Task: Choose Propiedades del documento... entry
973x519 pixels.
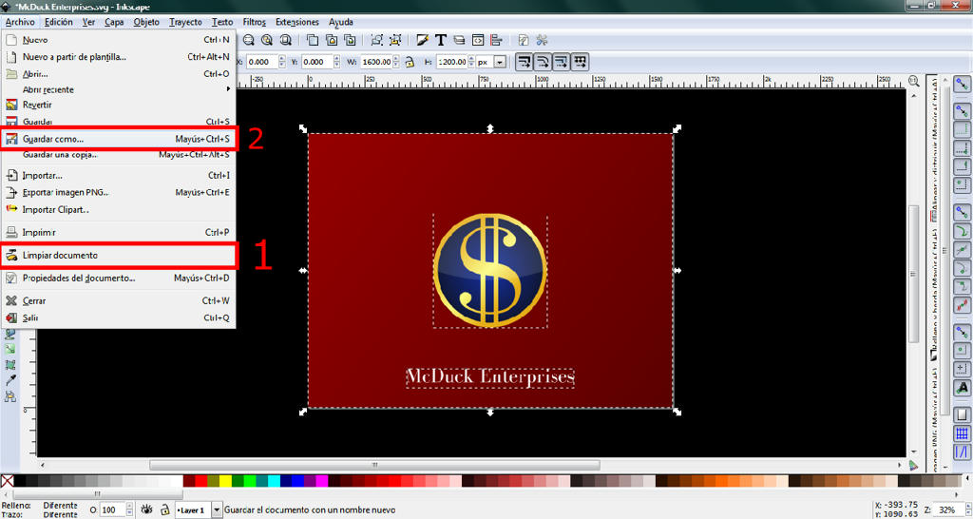Action: (x=118, y=279)
